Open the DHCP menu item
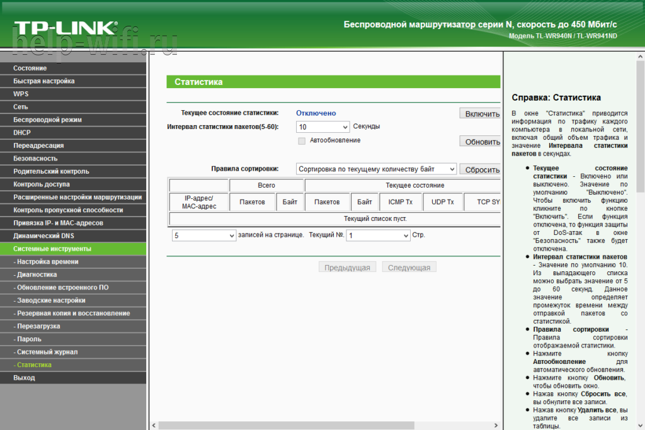The image size is (645, 430). tap(22, 133)
